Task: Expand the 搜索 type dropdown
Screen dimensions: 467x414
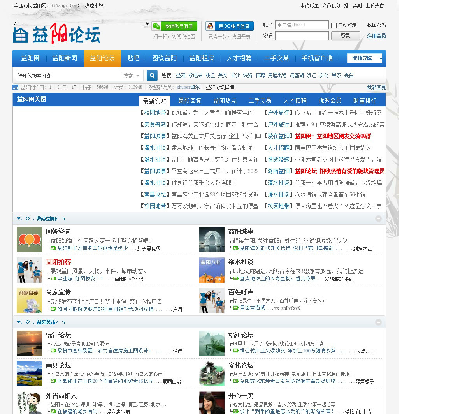Action: pos(132,76)
